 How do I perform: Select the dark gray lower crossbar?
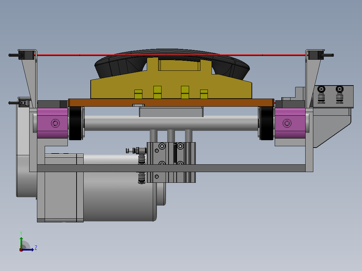(171, 168)
